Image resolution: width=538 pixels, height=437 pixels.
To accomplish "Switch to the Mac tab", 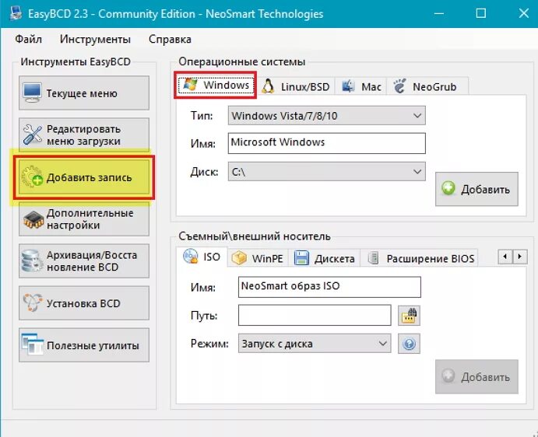I will coord(361,86).
